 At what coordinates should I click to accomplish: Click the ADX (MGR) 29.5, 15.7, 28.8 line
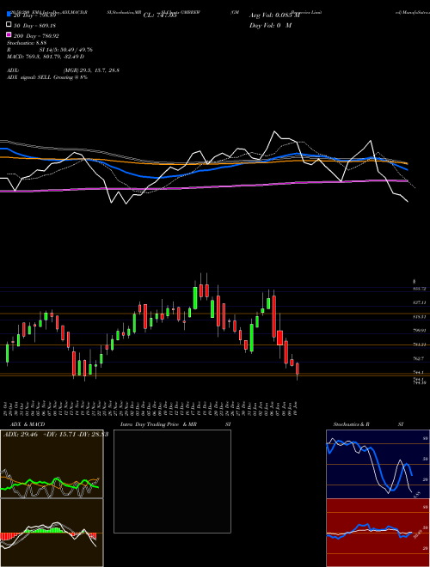(x=63, y=70)
